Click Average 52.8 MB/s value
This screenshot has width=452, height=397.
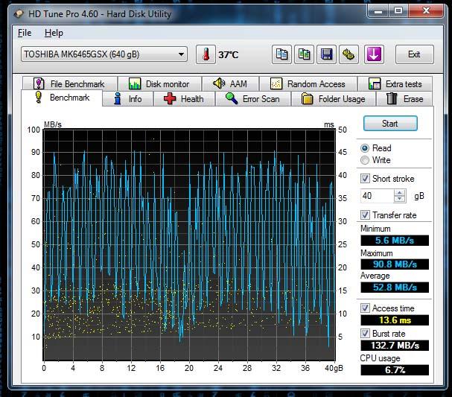pos(395,288)
